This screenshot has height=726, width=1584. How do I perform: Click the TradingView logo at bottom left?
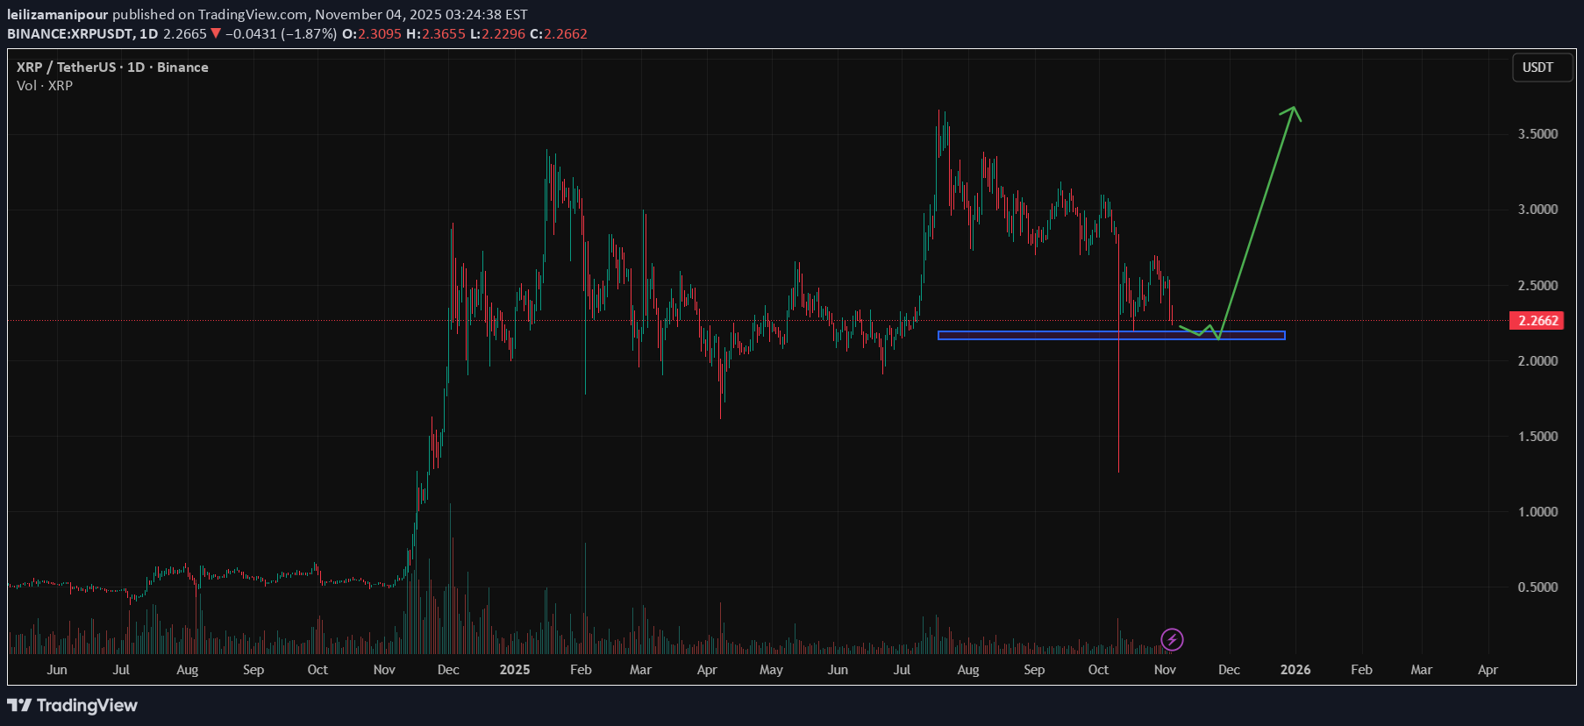pyautogui.click(x=73, y=706)
